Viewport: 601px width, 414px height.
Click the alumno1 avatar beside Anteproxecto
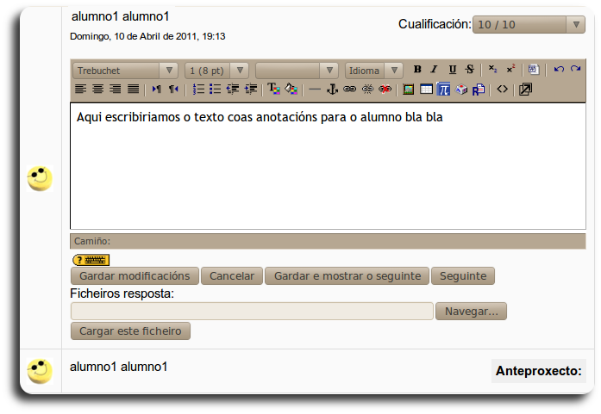(40, 371)
